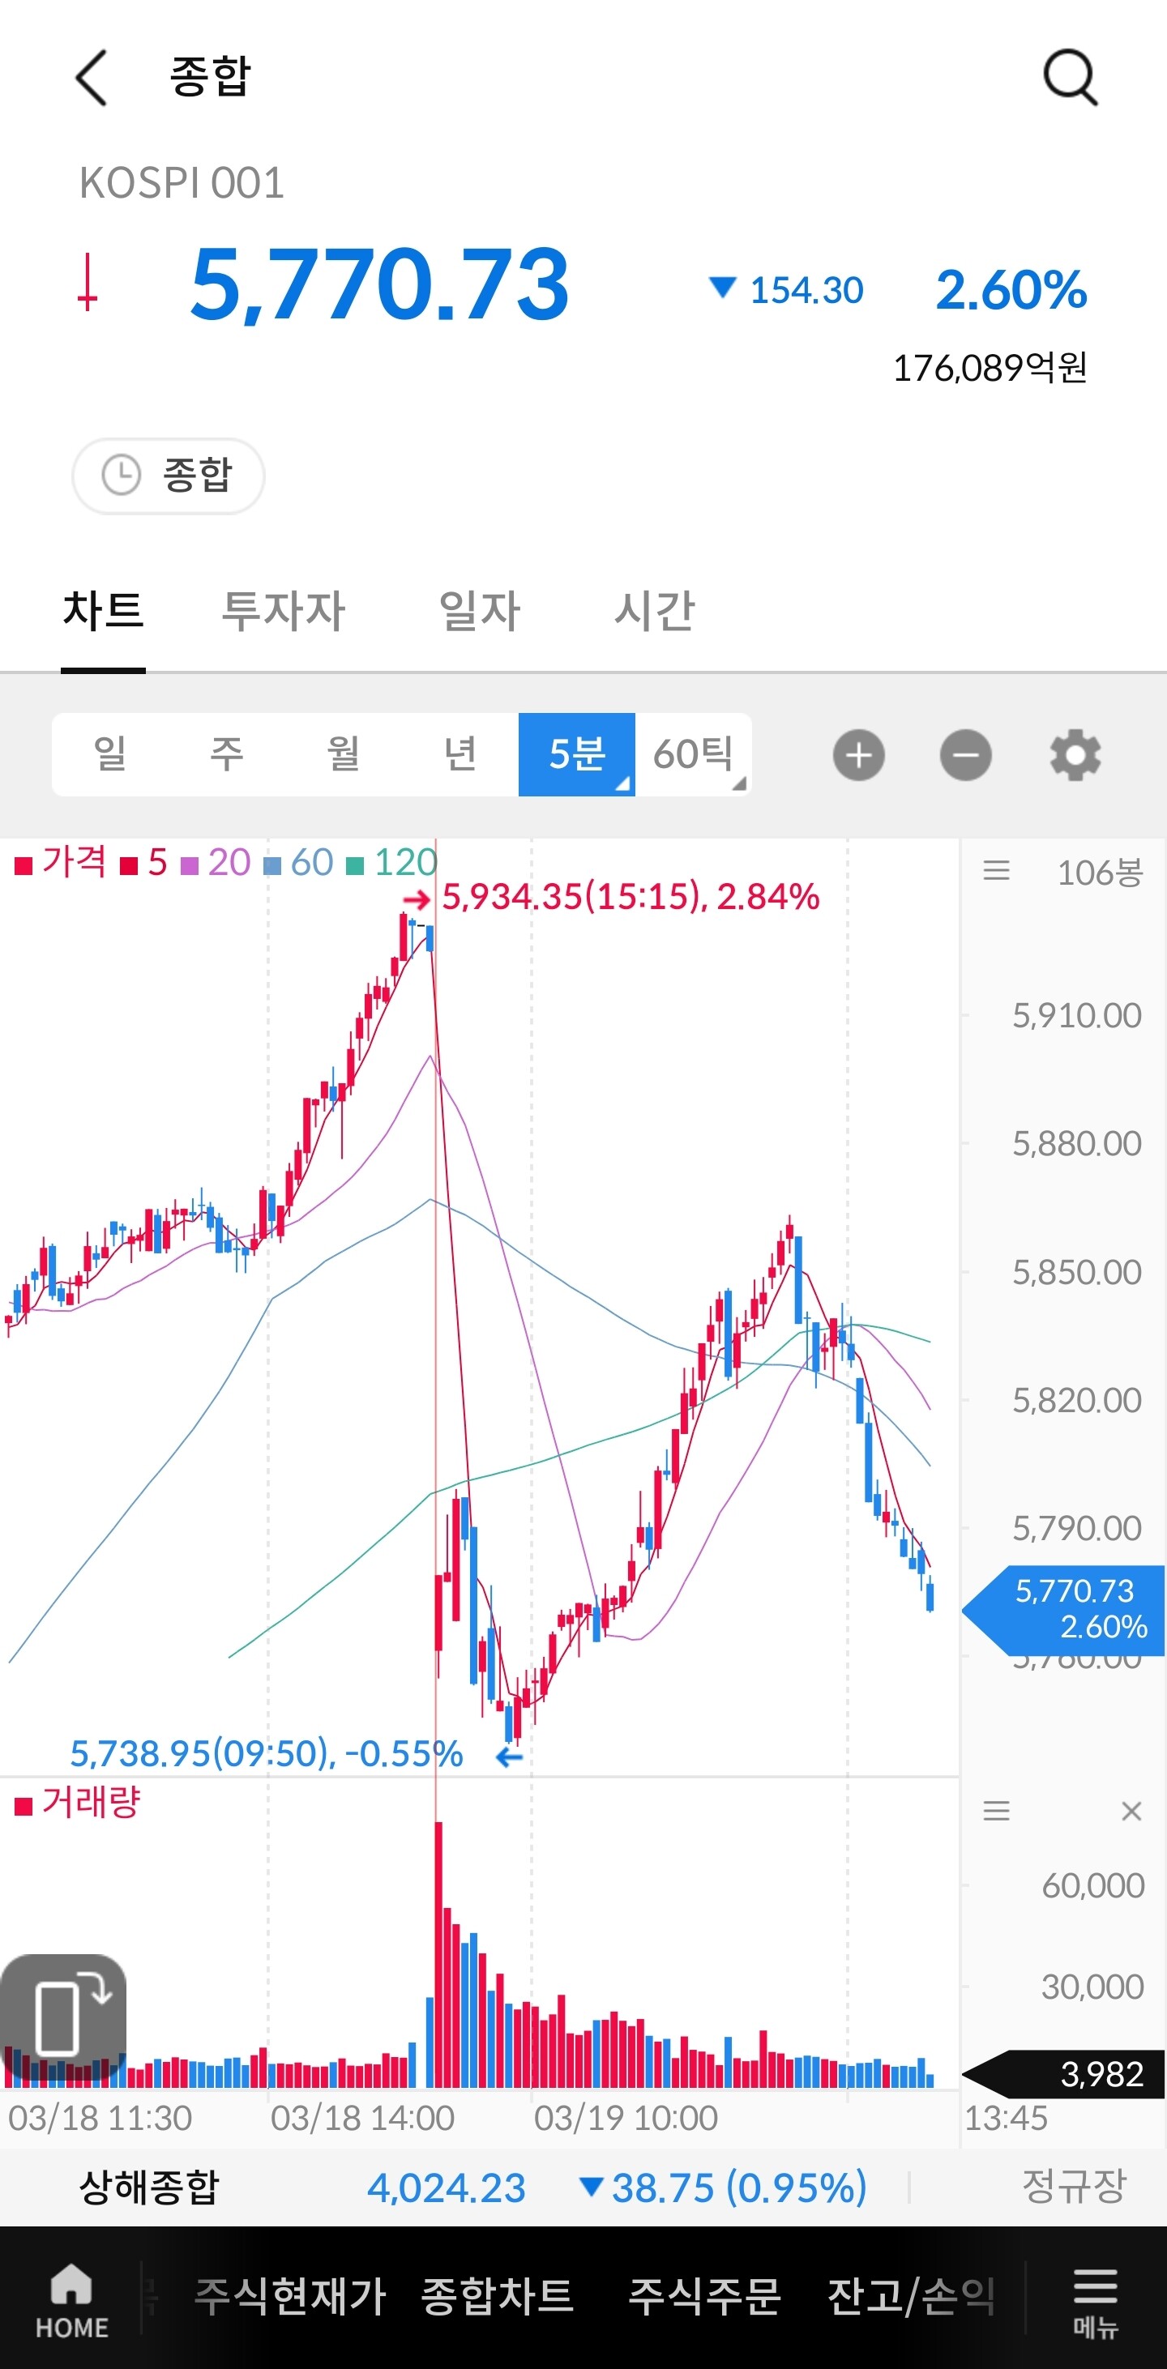This screenshot has height=2369, width=1167.
Task: Select the 일 daily period
Action: [x=110, y=754]
